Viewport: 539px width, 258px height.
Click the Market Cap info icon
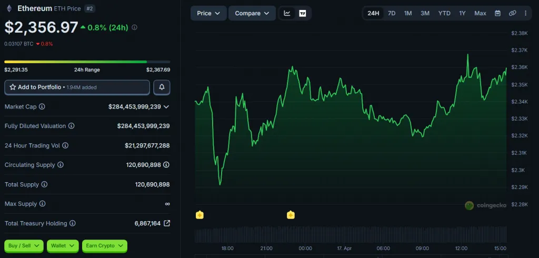42,107
